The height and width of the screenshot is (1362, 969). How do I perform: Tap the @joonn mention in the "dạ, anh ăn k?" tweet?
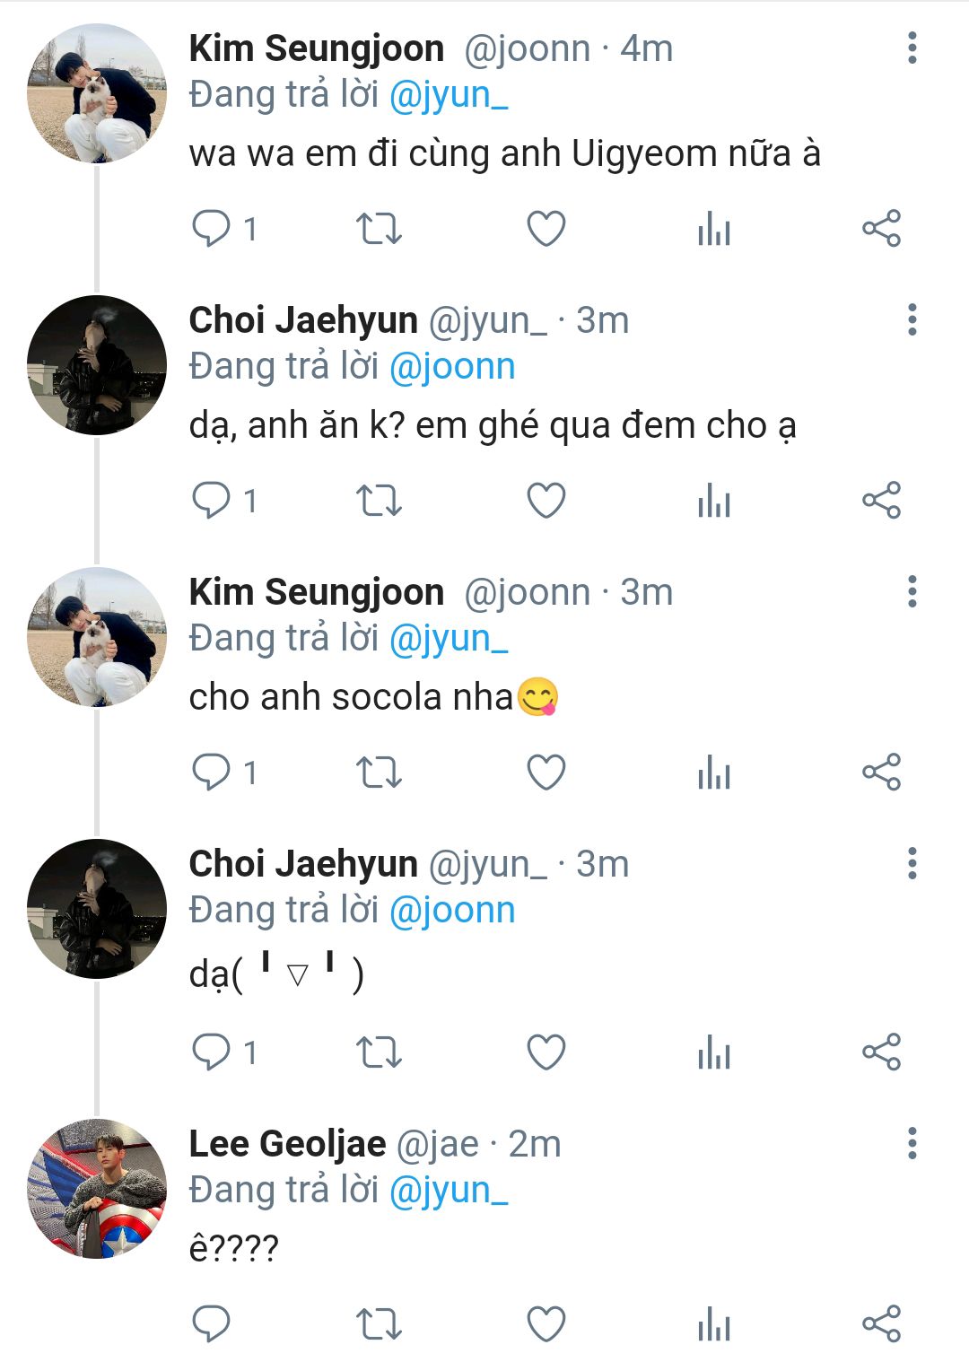[452, 366]
